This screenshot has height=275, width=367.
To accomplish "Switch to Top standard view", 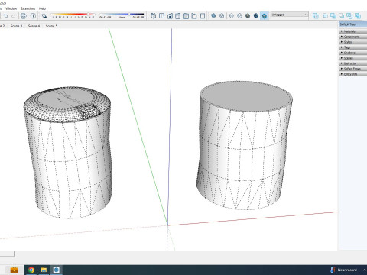I will [161, 16].
